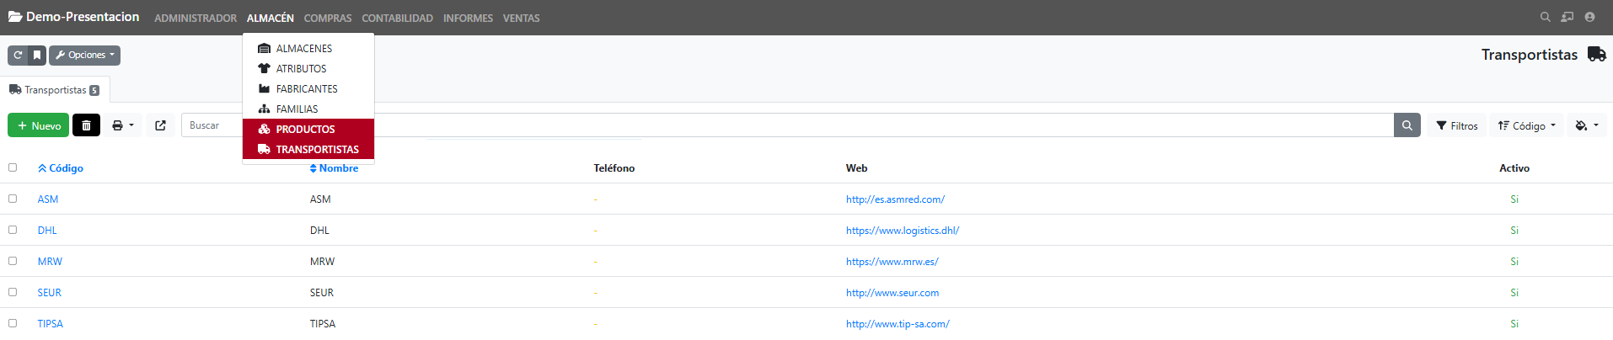1613x340 pixels.
Task: Open the user account icon in top bar
Action: click(x=1589, y=17)
